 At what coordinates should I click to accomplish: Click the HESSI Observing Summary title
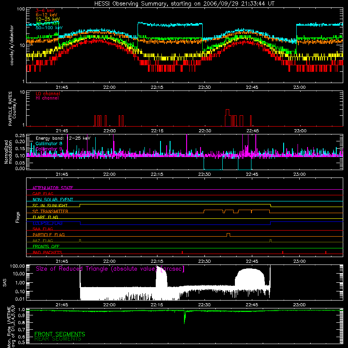pyautogui.click(x=184, y=4)
